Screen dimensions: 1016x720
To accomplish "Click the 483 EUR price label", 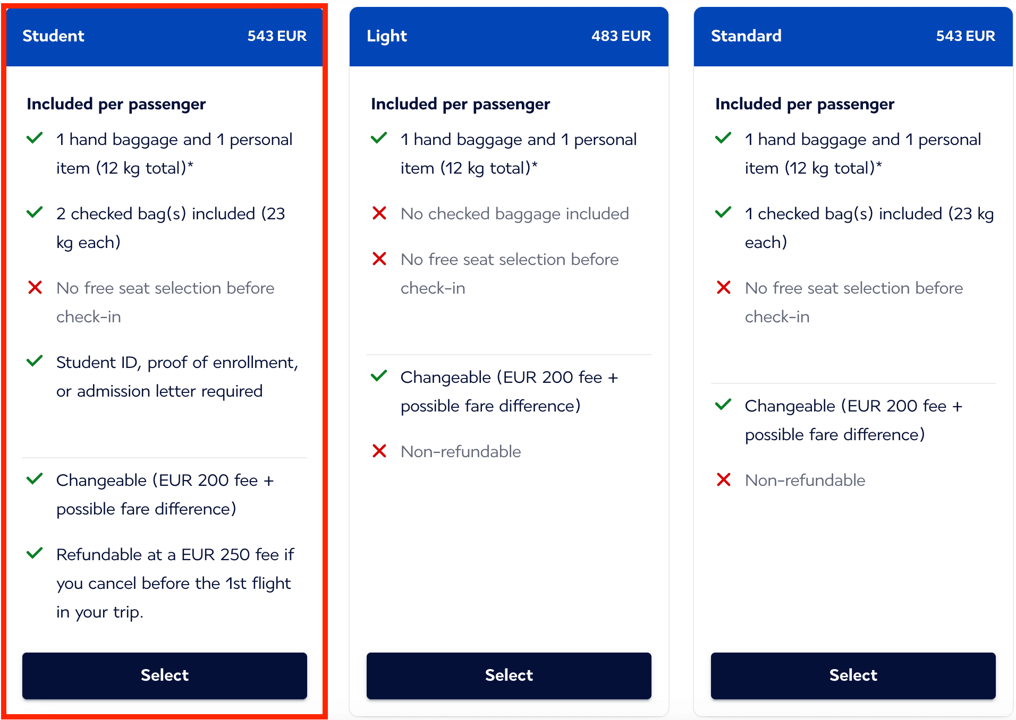I will coord(621,36).
